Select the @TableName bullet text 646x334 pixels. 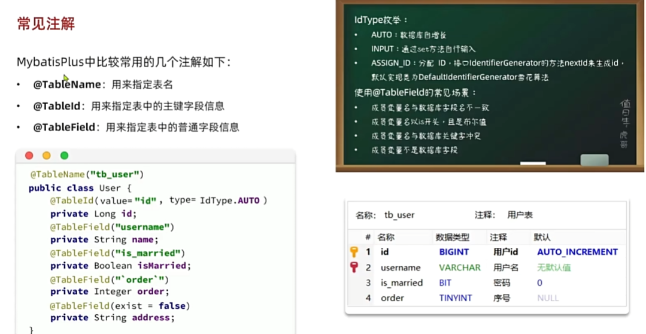[103, 85]
